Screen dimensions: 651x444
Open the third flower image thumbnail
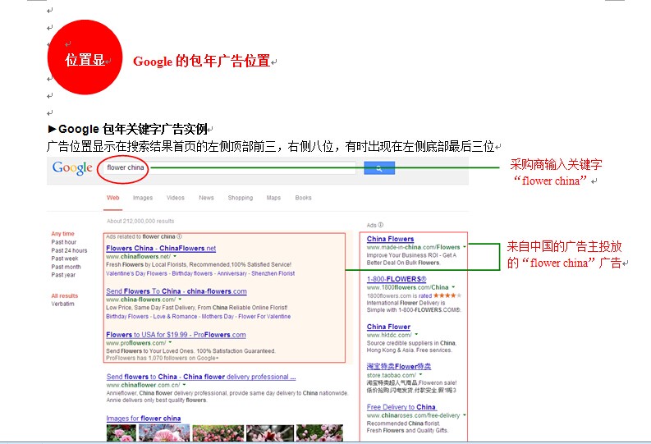[x=218, y=433]
